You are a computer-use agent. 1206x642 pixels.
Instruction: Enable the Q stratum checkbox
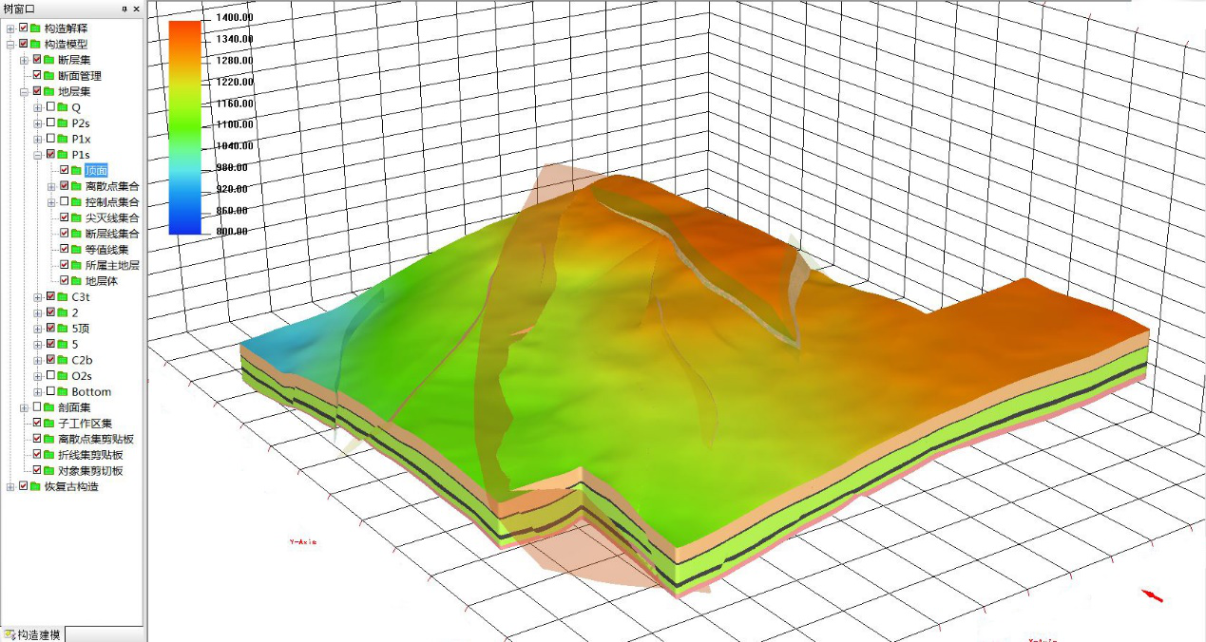coord(51,107)
